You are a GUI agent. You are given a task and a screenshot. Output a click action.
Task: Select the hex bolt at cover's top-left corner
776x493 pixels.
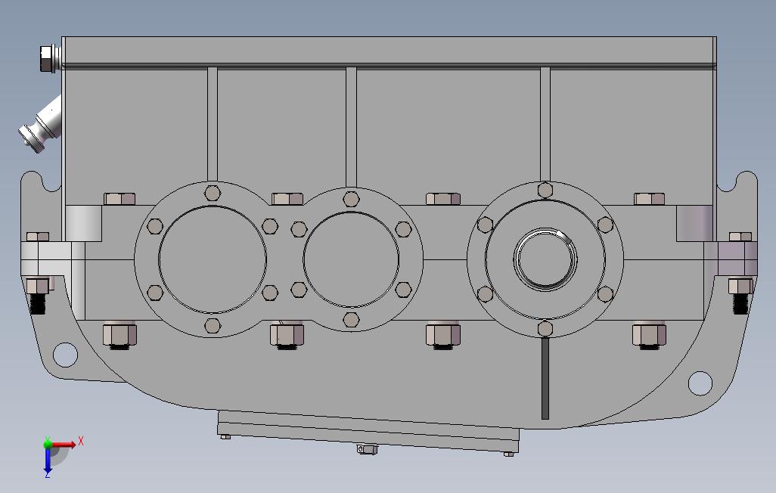tap(51, 59)
